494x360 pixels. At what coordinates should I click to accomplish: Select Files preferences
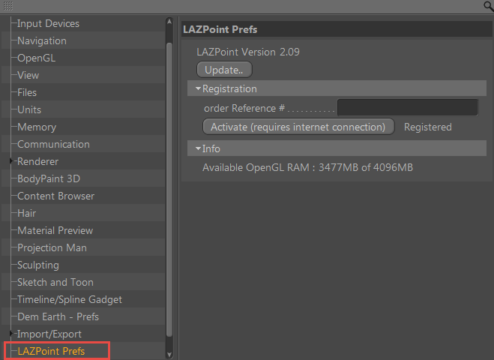point(27,93)
